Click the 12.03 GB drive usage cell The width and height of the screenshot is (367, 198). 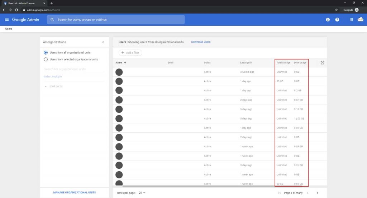[299, 118]
